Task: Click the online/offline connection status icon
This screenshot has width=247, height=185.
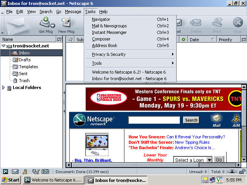Action: pyautogui.click(x=232, y=172)
